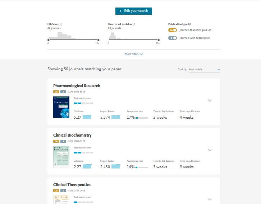Expand Clinical Biochemistry details chevron

tap(210, 150)
